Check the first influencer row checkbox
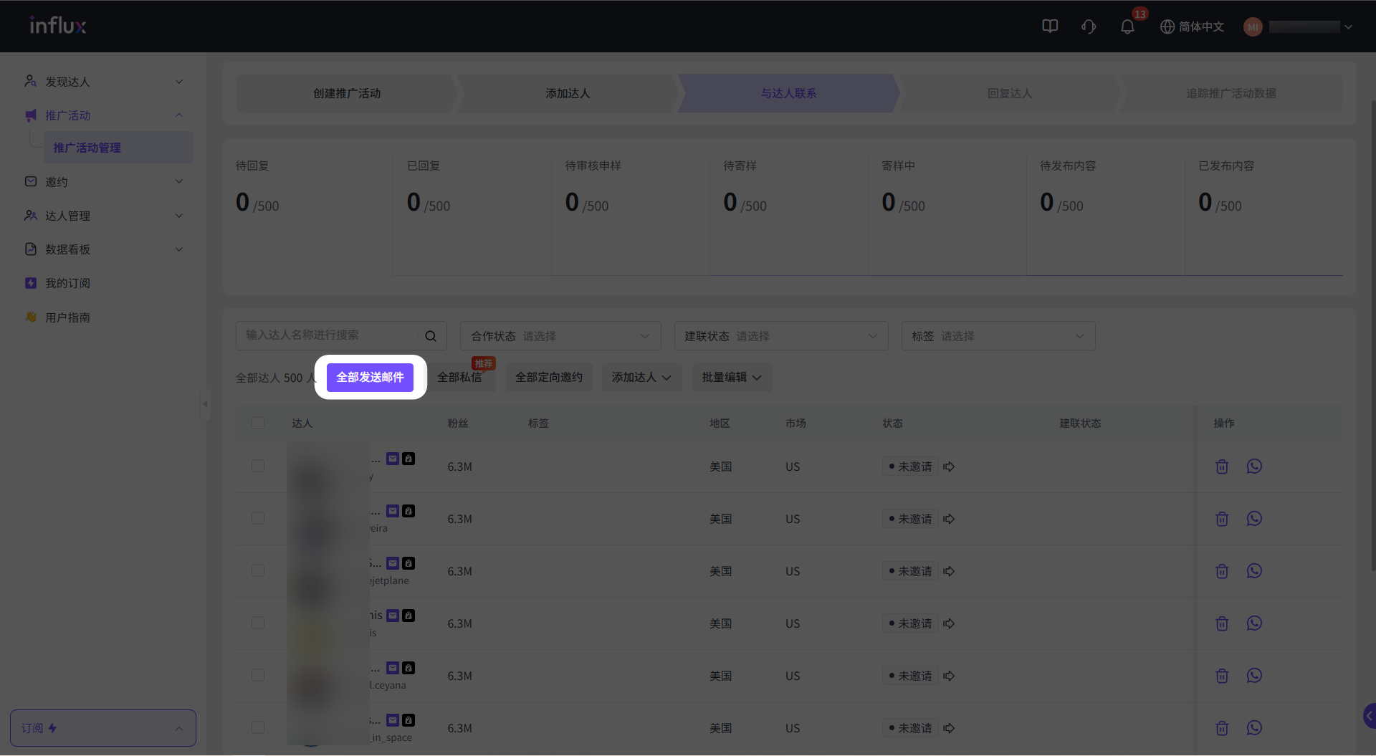 258,466
